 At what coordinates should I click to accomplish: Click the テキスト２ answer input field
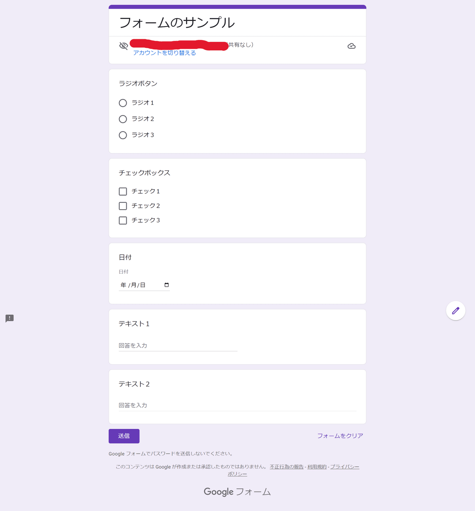point(237,405)
